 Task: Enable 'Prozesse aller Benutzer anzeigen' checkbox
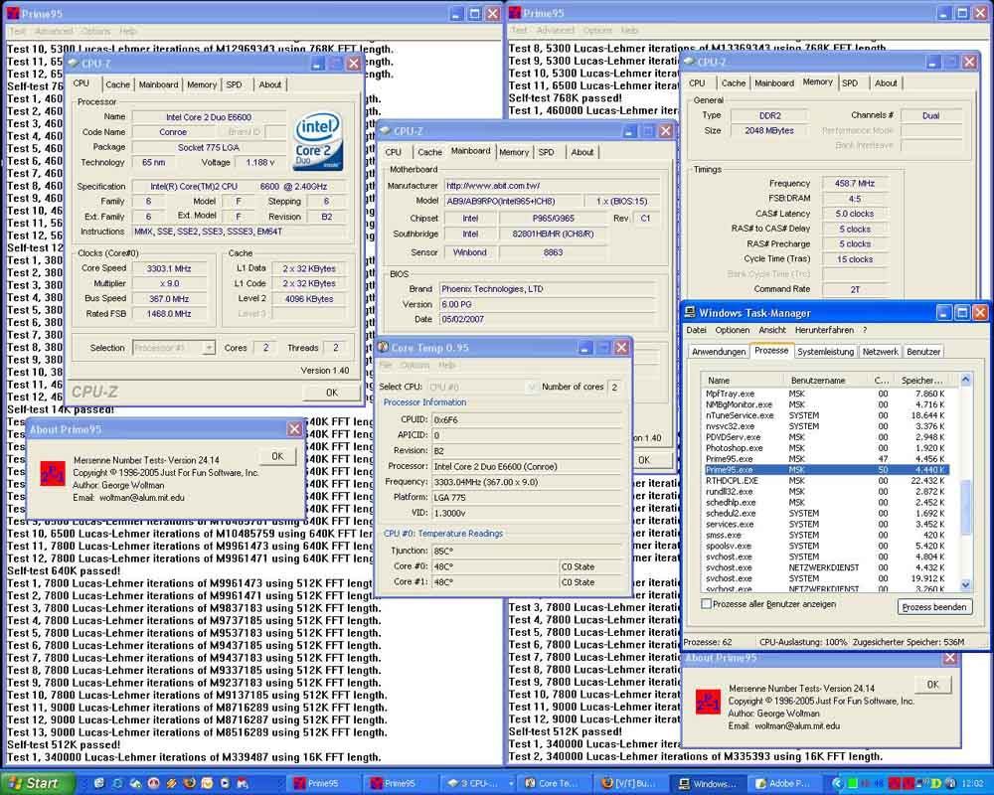pyautogui.click(x=706, y=604)
